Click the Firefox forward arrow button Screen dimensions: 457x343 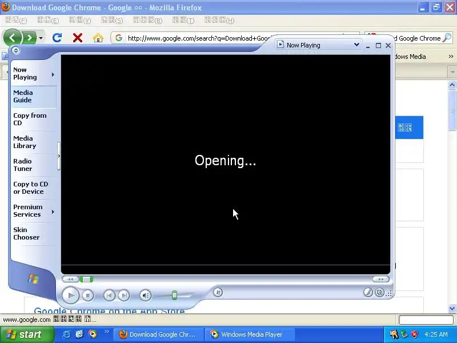tap(29, 38)
